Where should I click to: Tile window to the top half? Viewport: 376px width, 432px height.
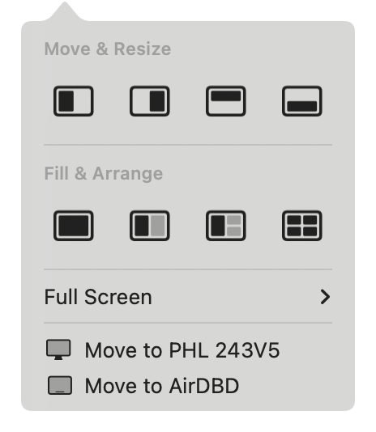[x=226, y=101]
